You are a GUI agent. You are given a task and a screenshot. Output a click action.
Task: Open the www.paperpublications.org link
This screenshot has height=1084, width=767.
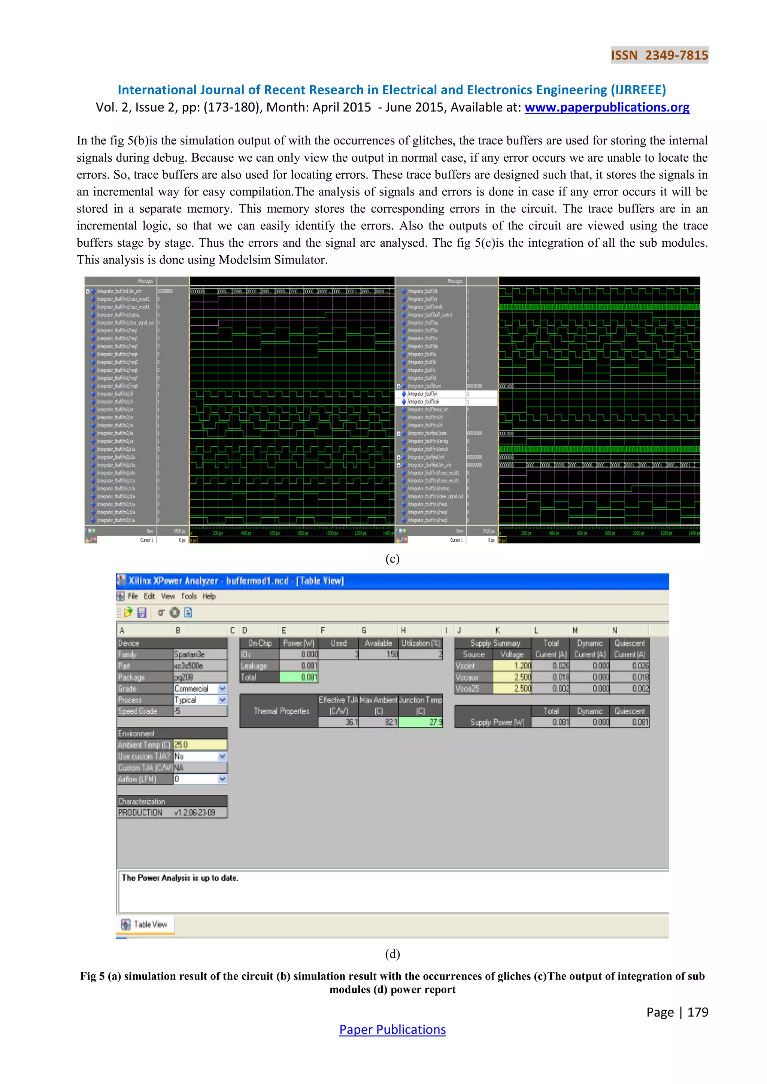pos(607,107)
